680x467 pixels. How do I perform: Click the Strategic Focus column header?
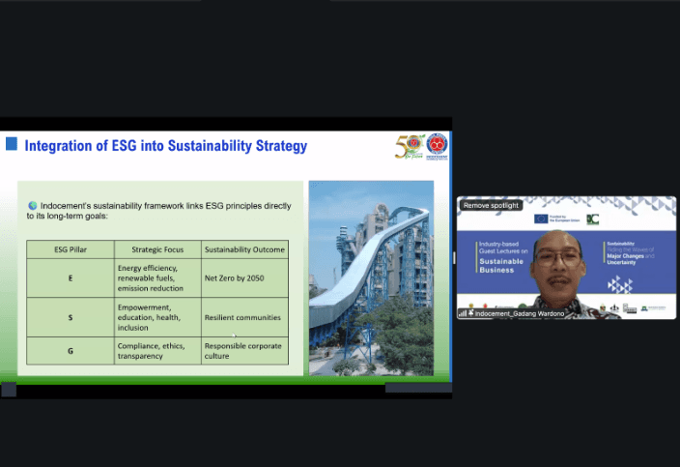click(x=157, y=249)
